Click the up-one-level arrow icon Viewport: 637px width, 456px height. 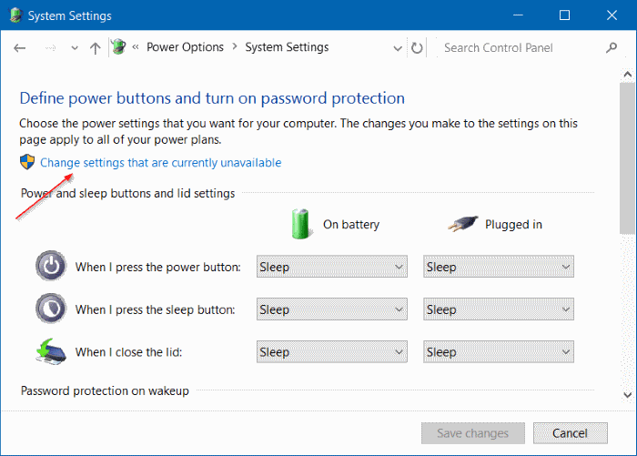point(96,48)
